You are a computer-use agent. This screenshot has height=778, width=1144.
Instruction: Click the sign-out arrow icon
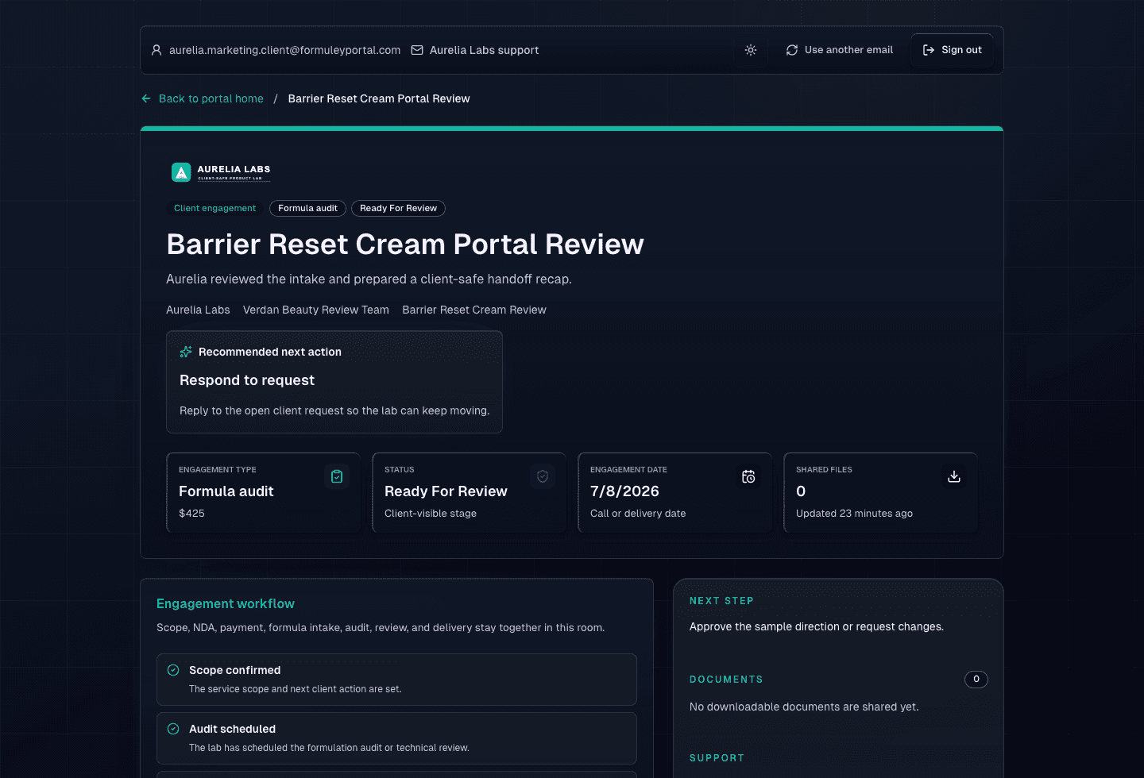(929, 50)
